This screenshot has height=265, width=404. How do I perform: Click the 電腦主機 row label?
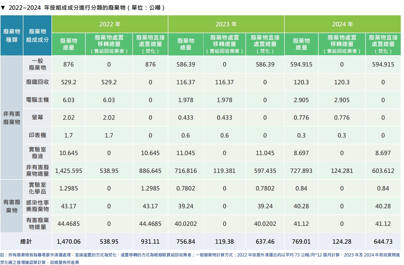tap(37, 100)
